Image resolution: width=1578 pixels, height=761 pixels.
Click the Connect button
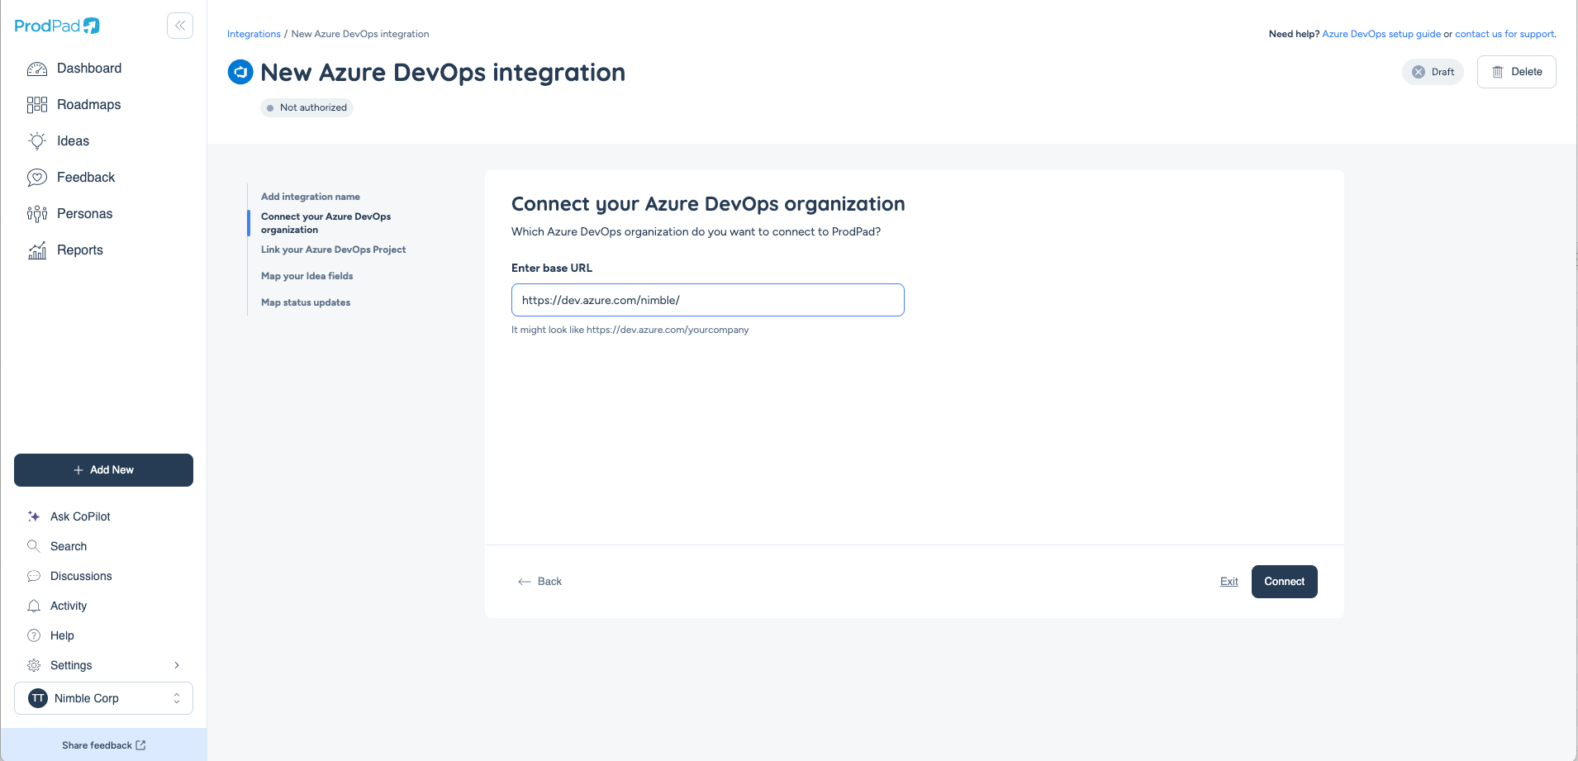point(1285,582)
